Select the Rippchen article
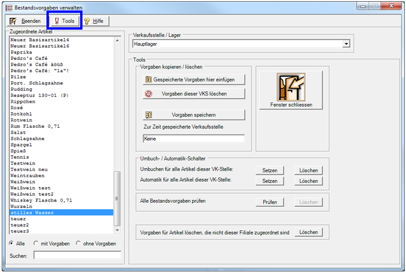 62,102
